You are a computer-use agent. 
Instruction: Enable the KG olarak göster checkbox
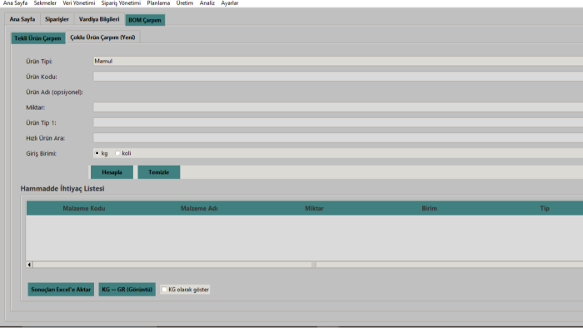(x=164, y=290)
